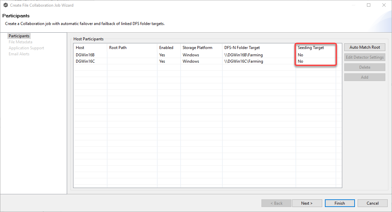The width and height of the screenshot is (392, 212).
Task: Open the Email Alerts configuration step
Action: tap(19, 54)
